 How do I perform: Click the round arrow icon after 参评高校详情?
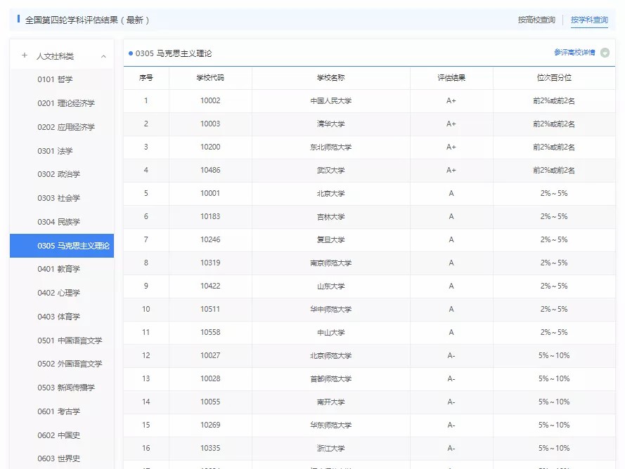point(605,53)
